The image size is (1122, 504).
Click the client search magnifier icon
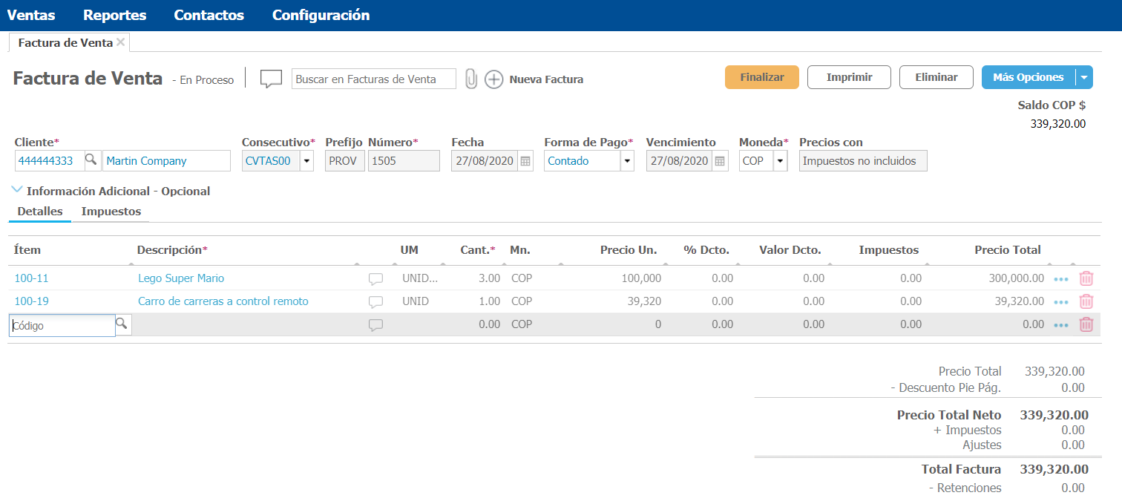tap(91, 160)
